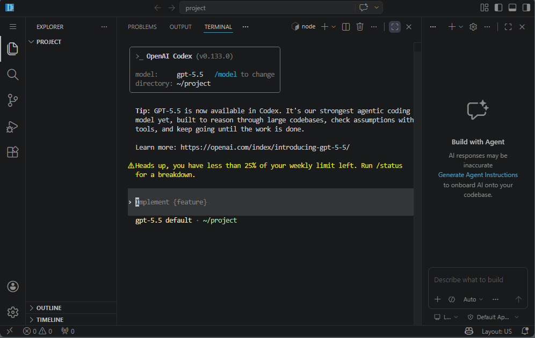Close the chat side panel
The width and height of the screenshot is (535, 338).
coord(522,27)
